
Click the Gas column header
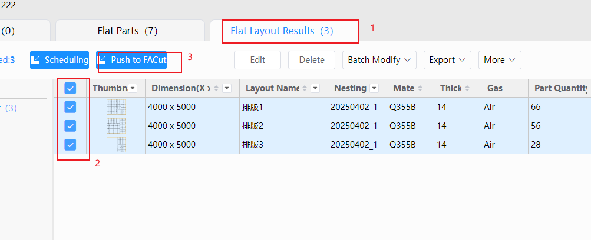pyautogui.click(x=495, y=88)
